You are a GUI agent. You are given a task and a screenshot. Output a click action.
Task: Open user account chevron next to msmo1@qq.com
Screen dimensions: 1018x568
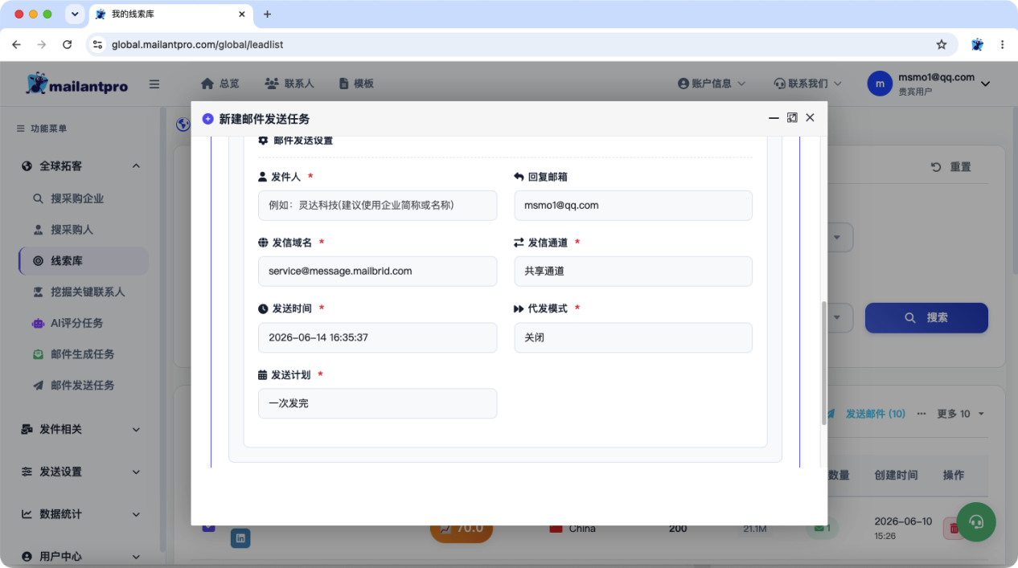click(x=985, y=84)
